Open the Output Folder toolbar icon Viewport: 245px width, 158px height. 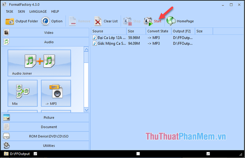pyautogui.click(x=10, y=21)
